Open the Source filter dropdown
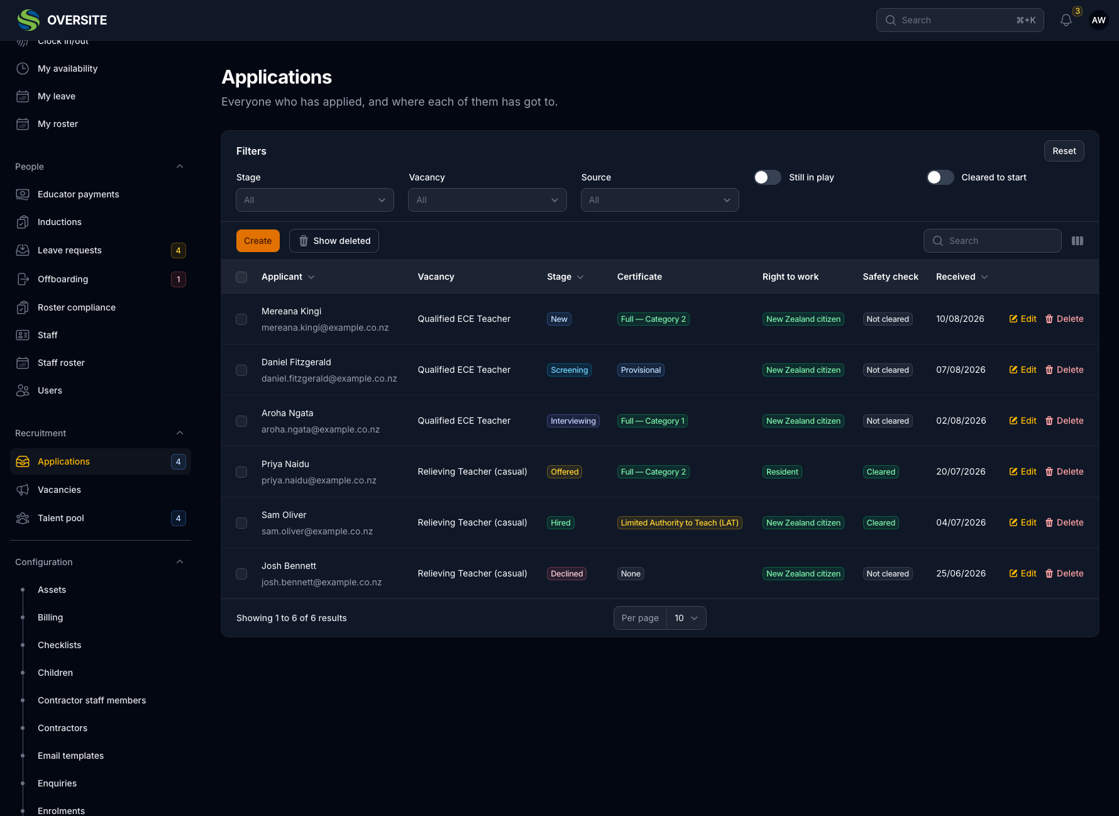 pos(659,200)
